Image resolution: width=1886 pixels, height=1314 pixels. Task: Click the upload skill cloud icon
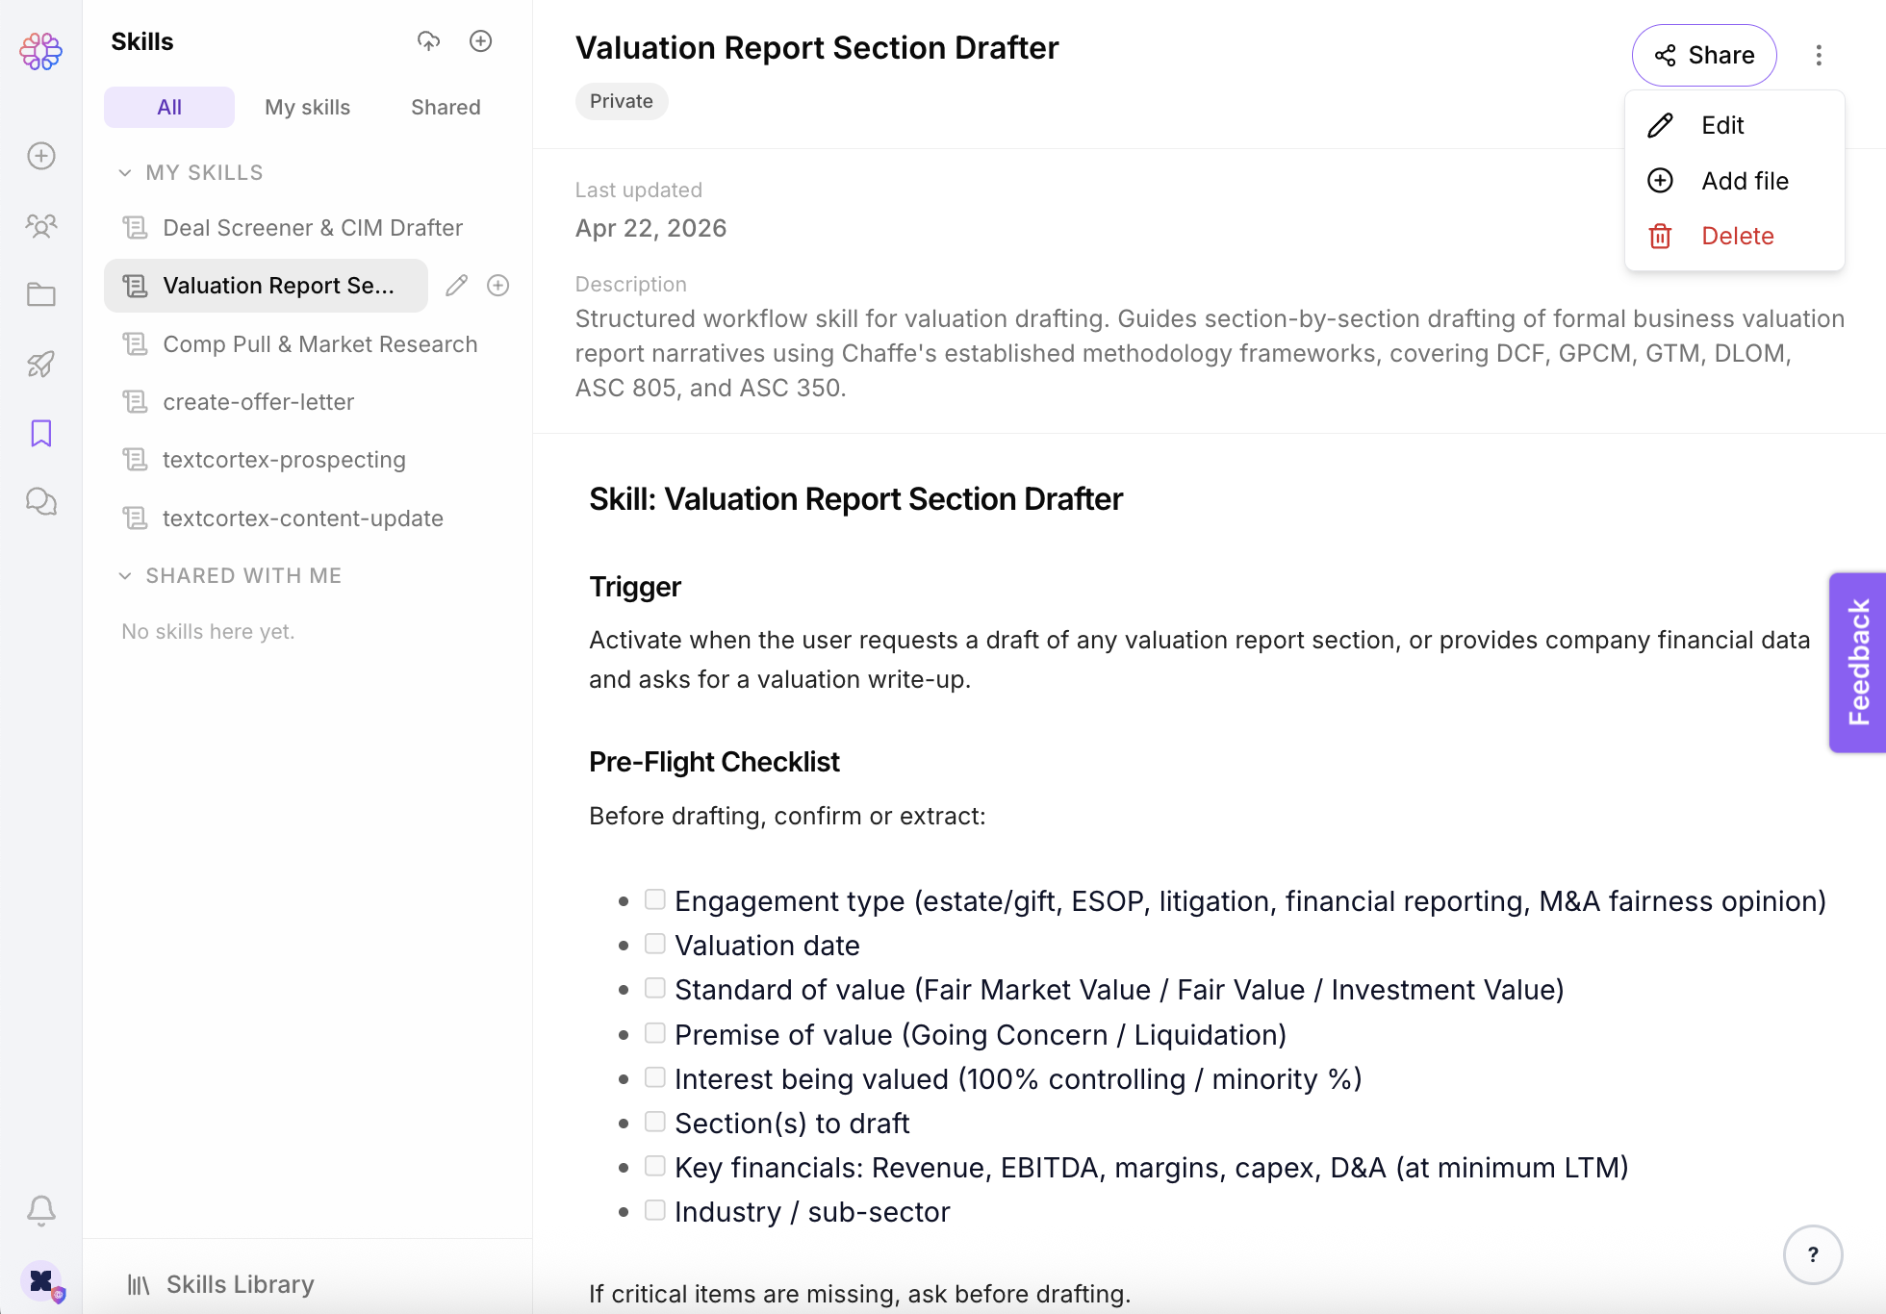click(x=428, y=41)
